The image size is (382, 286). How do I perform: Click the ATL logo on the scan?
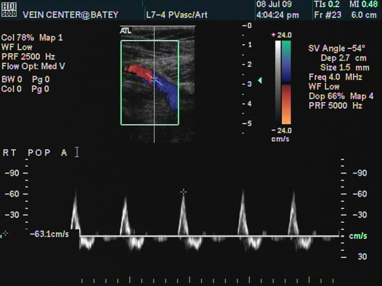tap(126, 31)
